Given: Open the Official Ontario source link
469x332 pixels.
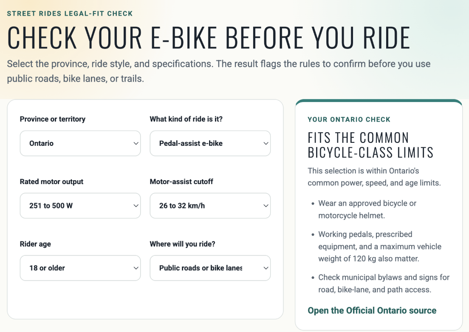Looking at the screenshot, I should (x=372, y=310).
